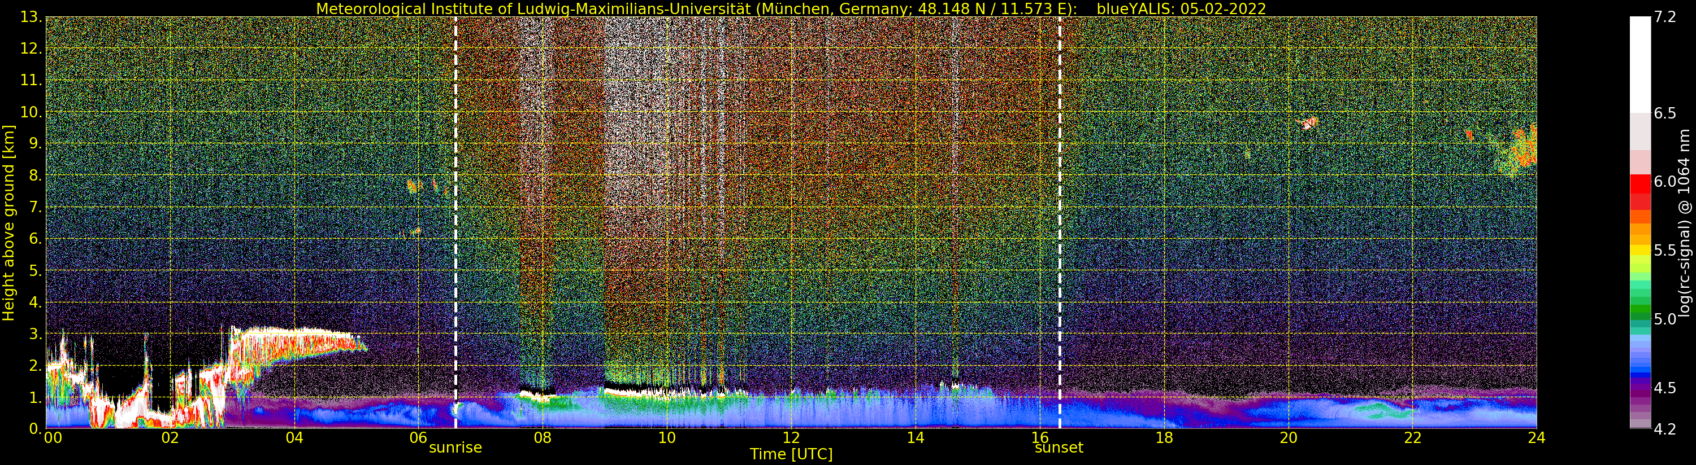Click the height axis tick label '11.'

tap(31, 80)
